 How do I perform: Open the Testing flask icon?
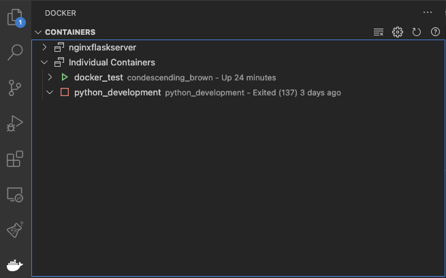pyautogui.click(x=15, y=230)
